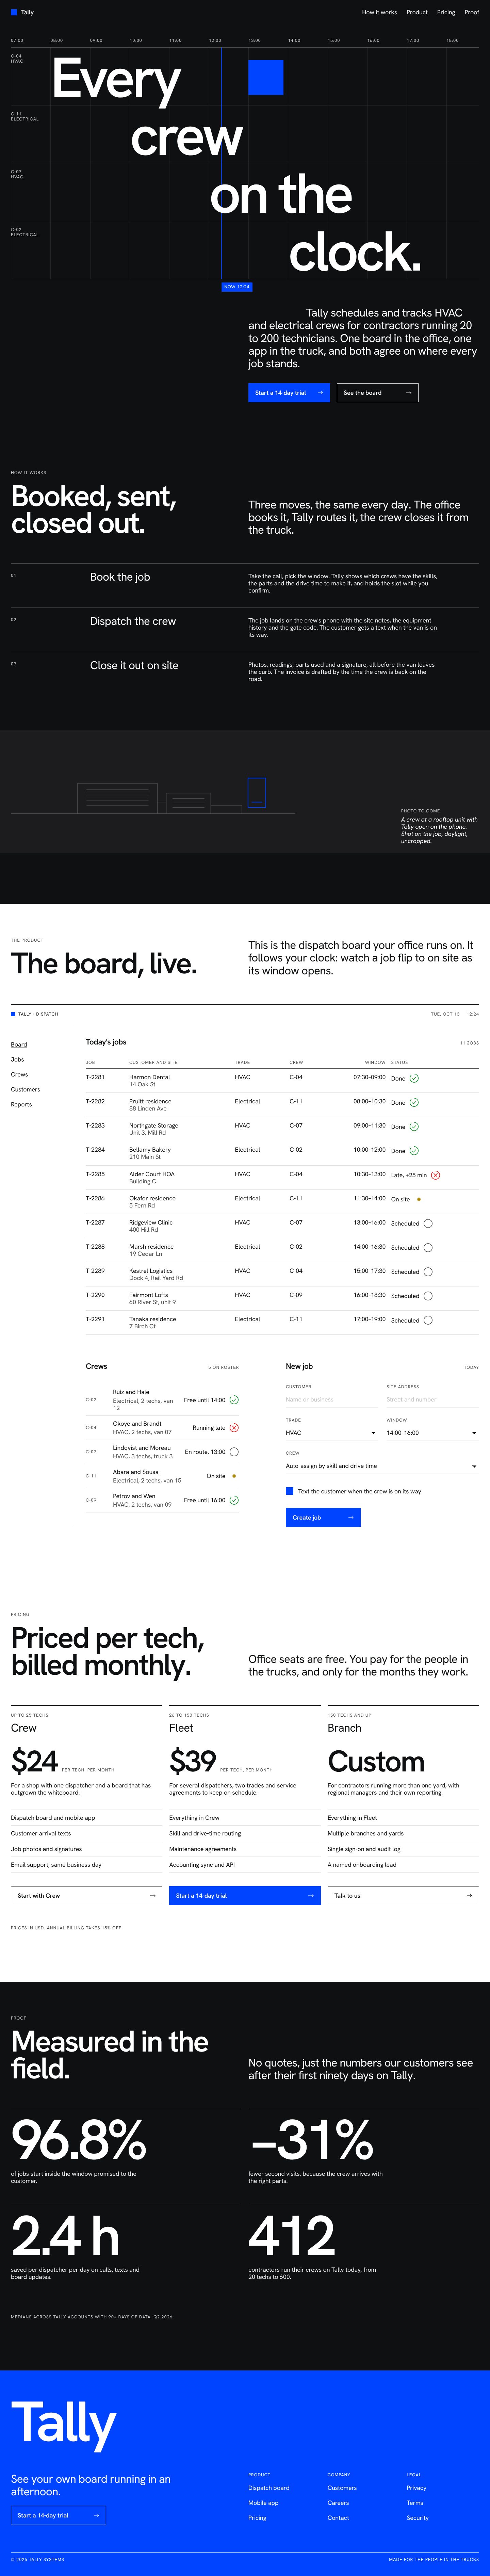Switch to Jobs in the dispatch sidebar
Screen dimensions: 490x2576
(x=18, y=1060)
